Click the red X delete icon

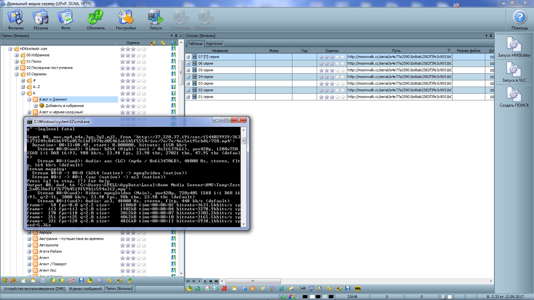point(224,289)
